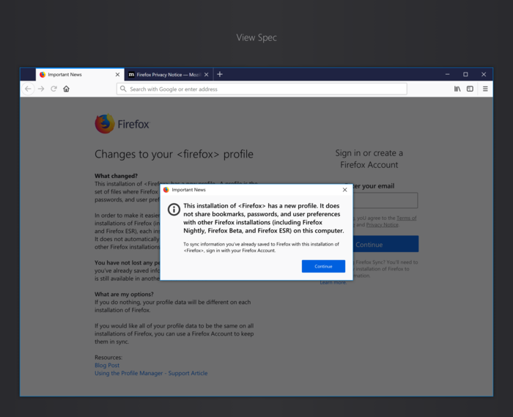
Task: Click the 'What are my options?' heading
Action: point(124,294)
